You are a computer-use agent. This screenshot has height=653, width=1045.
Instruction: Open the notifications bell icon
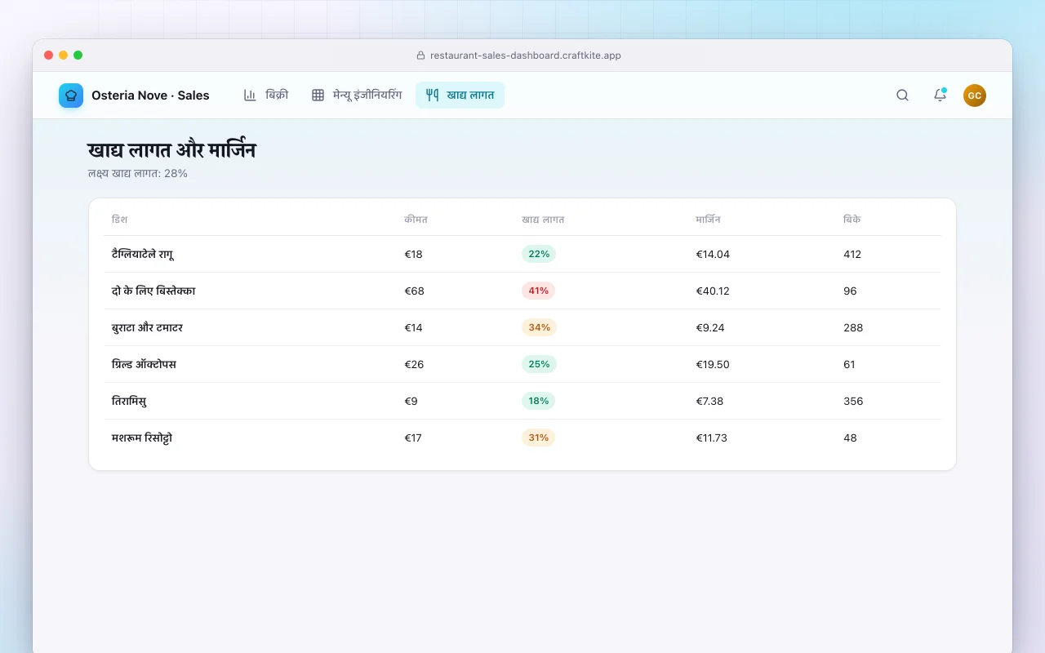click(940, 96)
